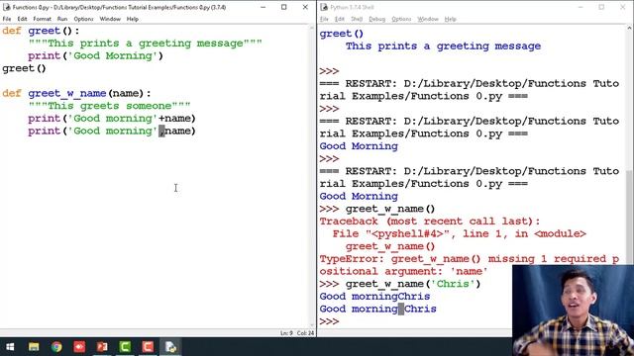Open Debug menu in Python Shell
Viewport: 634px width, 356px height.
(x=376, y=19)
